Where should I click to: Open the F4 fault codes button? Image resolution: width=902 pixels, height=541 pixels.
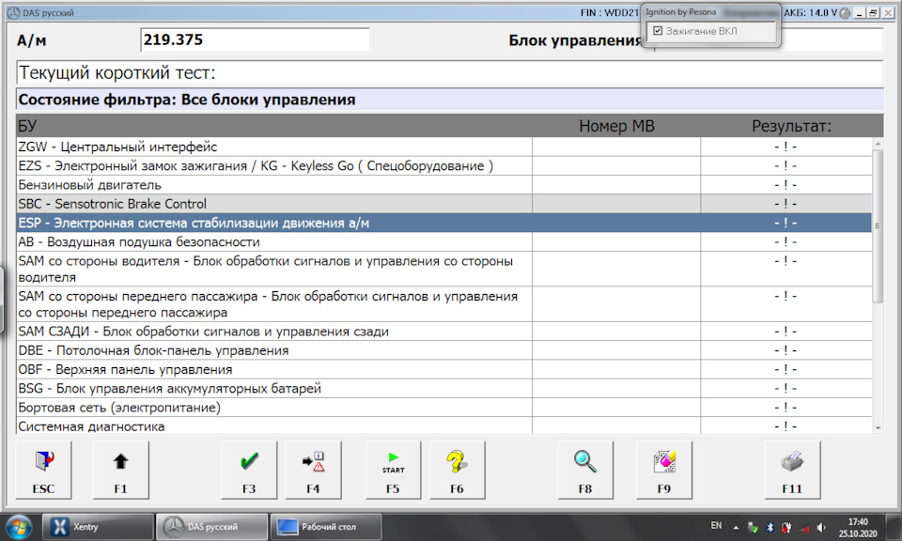[313, 470]
